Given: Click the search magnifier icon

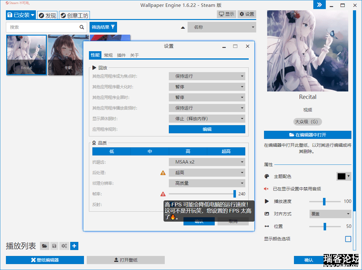Looking at the screenshot, I should click(82, 27).
